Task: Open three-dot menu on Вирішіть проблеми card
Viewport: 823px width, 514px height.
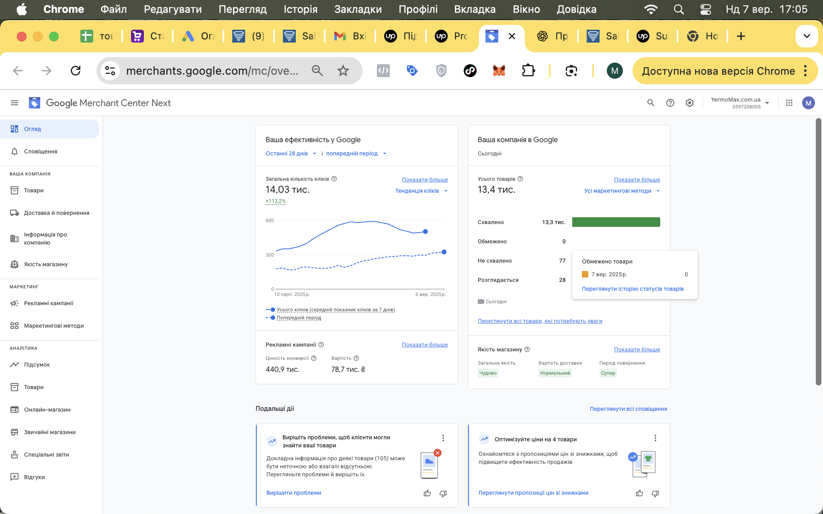Action: coord(443,438)
